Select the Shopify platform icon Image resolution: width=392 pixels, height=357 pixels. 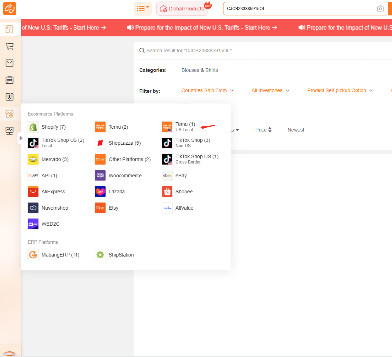[33, 127]
